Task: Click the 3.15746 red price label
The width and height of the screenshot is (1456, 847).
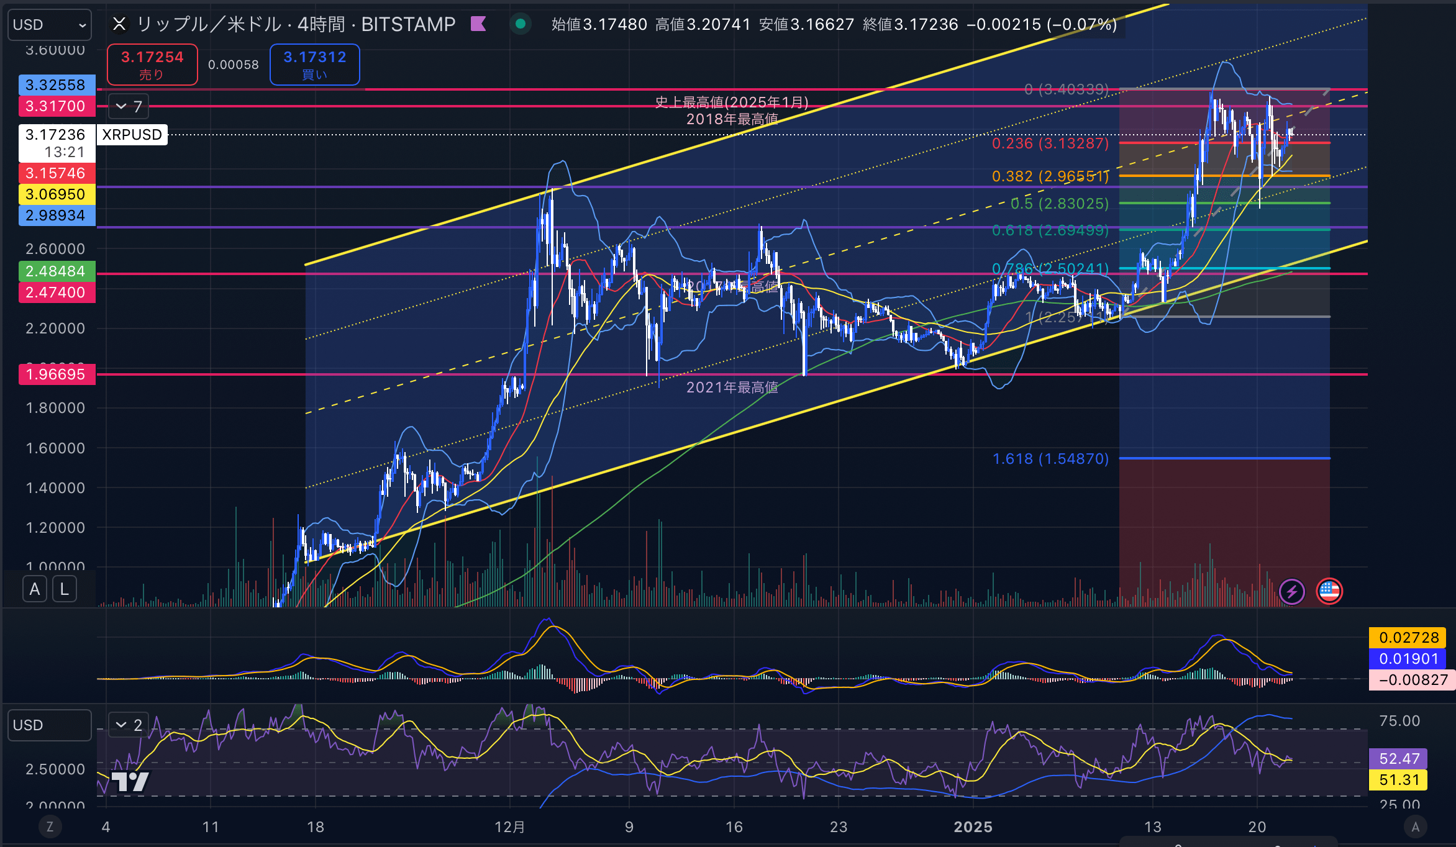Action: 56,173
